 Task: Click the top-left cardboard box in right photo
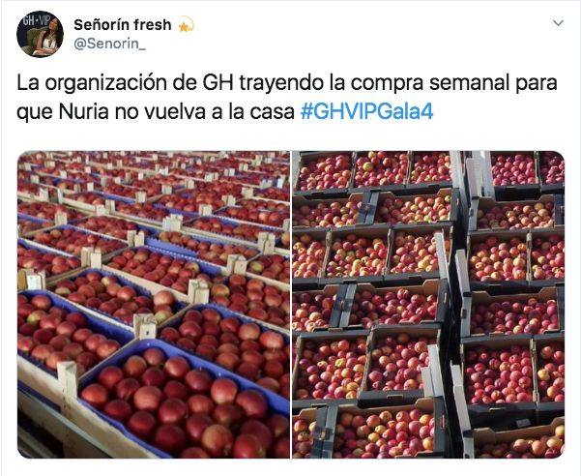click(324, 171)
